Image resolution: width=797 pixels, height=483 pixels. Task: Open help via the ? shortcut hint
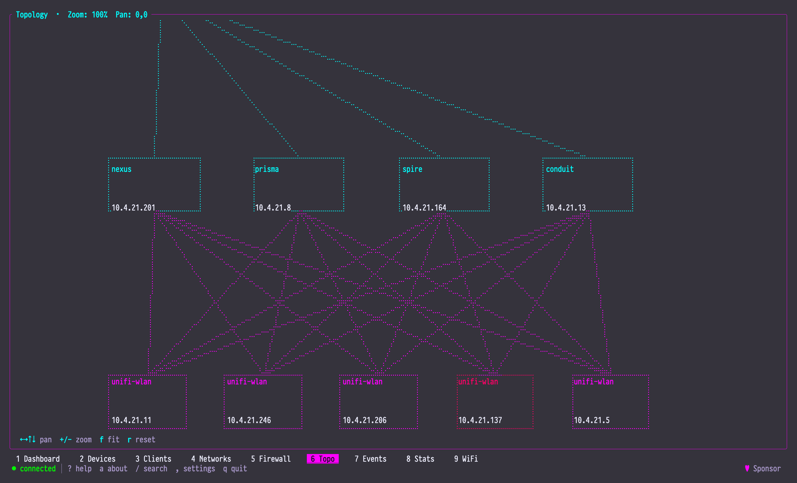[x=80, y=469]
